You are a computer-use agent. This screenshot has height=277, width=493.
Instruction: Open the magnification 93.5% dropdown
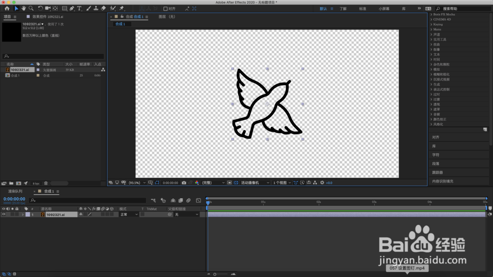[137, 183]
